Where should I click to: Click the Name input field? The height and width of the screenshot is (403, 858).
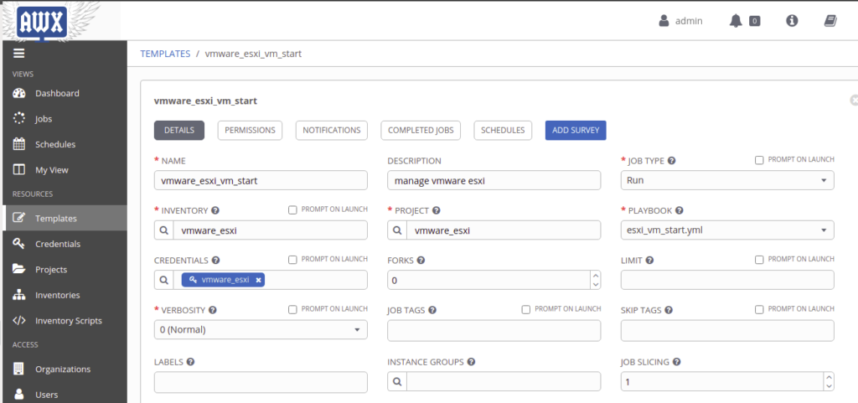(261, 180)
